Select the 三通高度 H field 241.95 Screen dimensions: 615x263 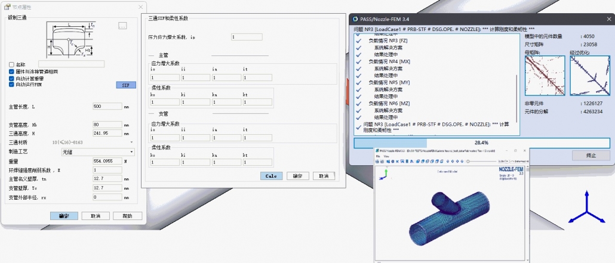click(107, 133)
